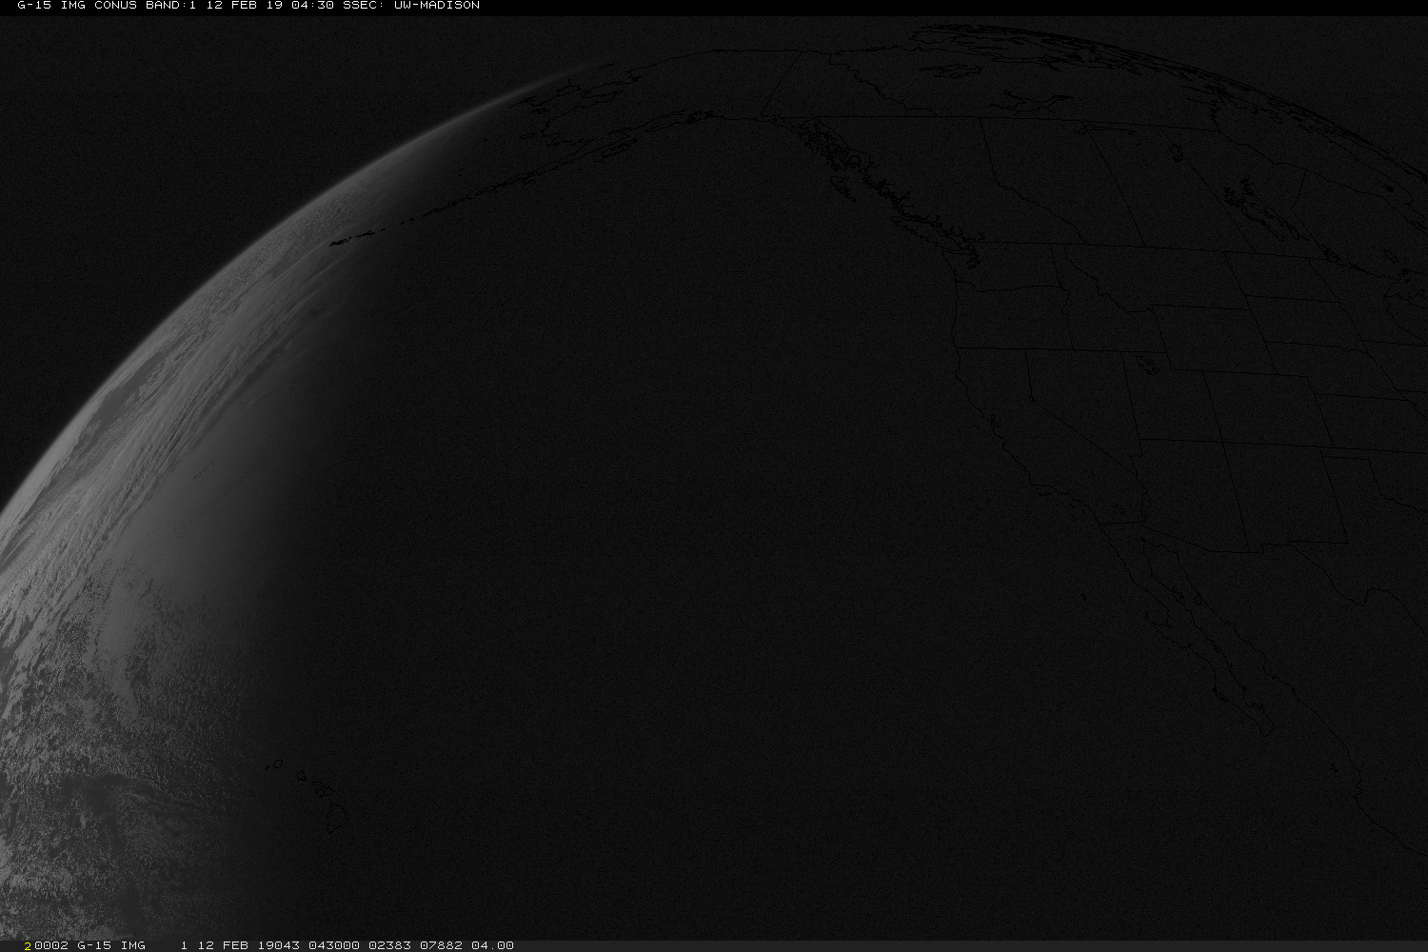Click '02383' value in bottom status line

(389, 945)
